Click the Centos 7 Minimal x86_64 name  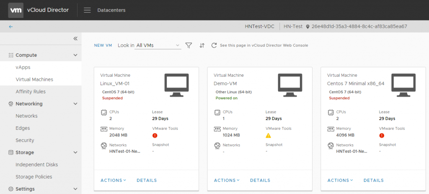[356, 83]
